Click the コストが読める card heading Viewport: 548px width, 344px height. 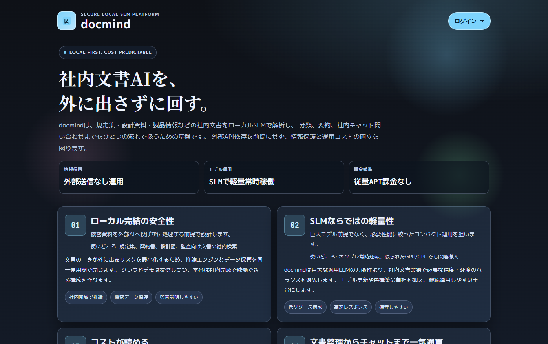pos(120,341)
